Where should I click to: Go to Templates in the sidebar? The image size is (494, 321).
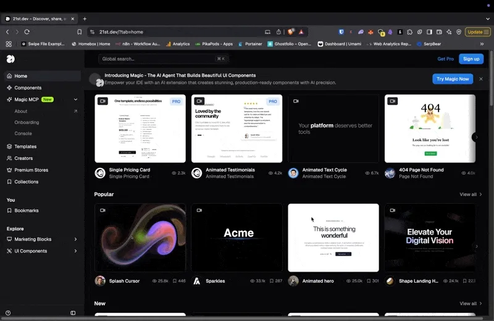[25, 146]
